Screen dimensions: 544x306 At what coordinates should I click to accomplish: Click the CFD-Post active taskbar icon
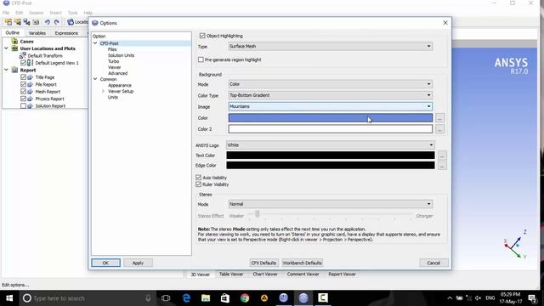coord(303,298)
